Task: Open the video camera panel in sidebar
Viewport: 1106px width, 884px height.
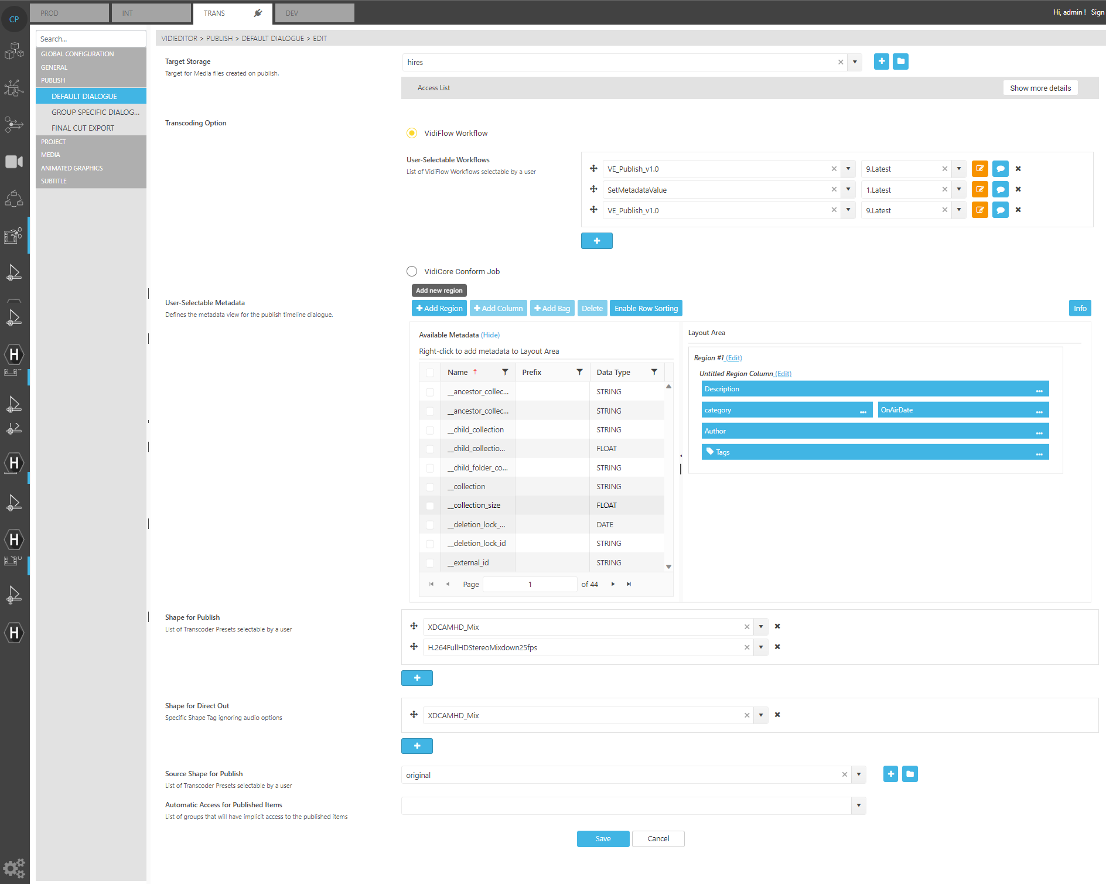Action: tap(14, 162)
